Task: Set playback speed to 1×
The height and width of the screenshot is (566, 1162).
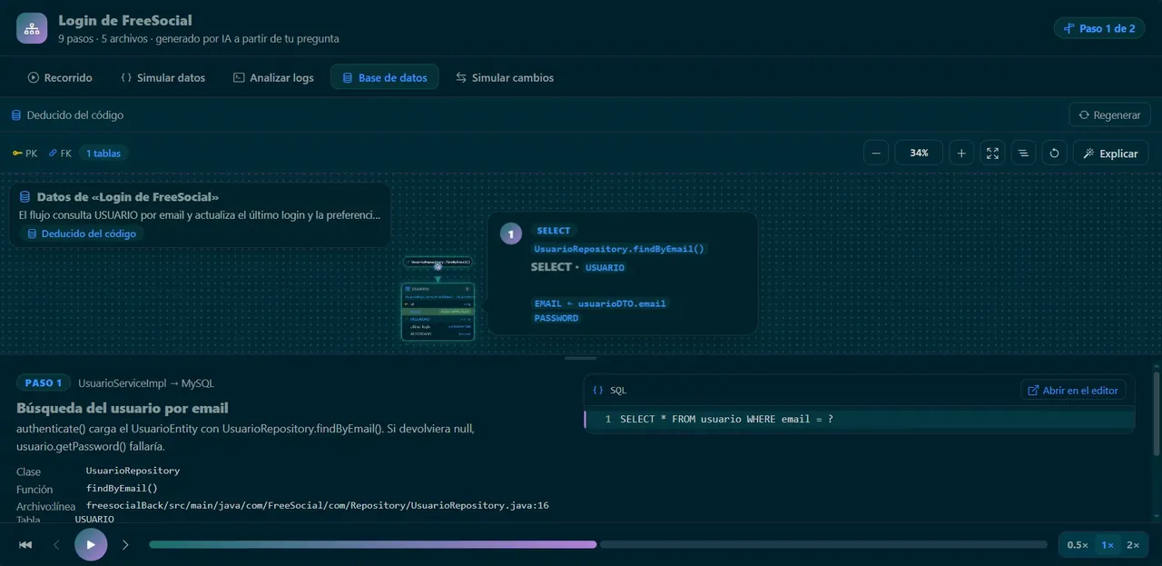Action: [x=1108, y=544]
